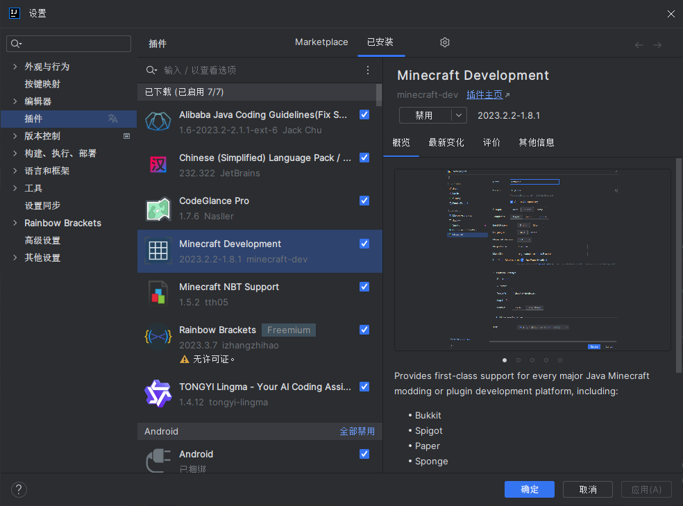Screen dimensions: 683x506
Task: Select second screenshot carousel dot
Action: click(x=518, y=360)
